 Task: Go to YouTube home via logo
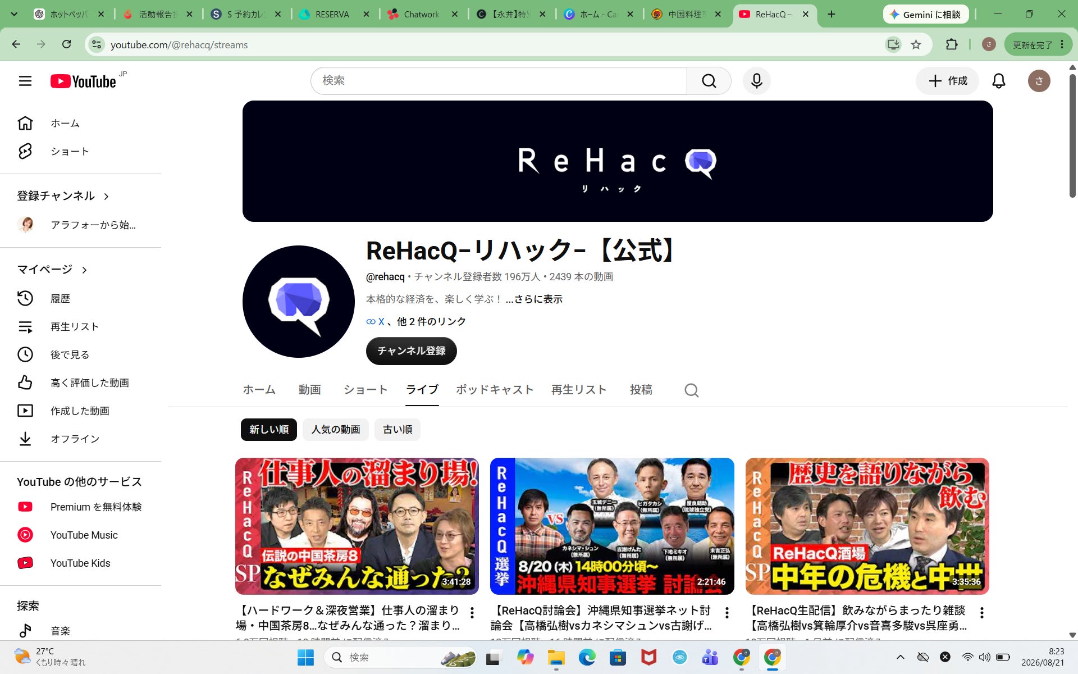83,81
